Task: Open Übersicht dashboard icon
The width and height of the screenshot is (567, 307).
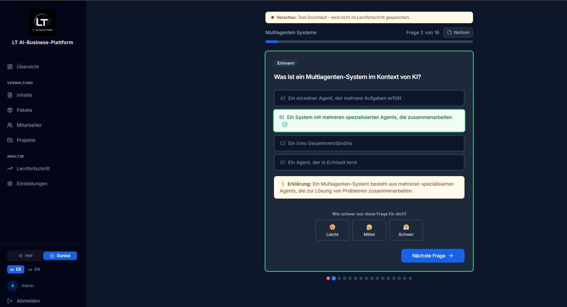Action: [10, 67]
